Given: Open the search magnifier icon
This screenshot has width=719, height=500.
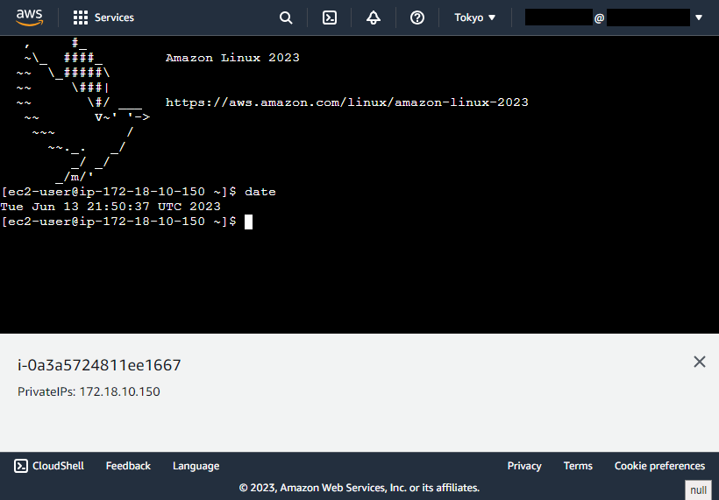Looking at the screenshot, I should tap(286, 18).
